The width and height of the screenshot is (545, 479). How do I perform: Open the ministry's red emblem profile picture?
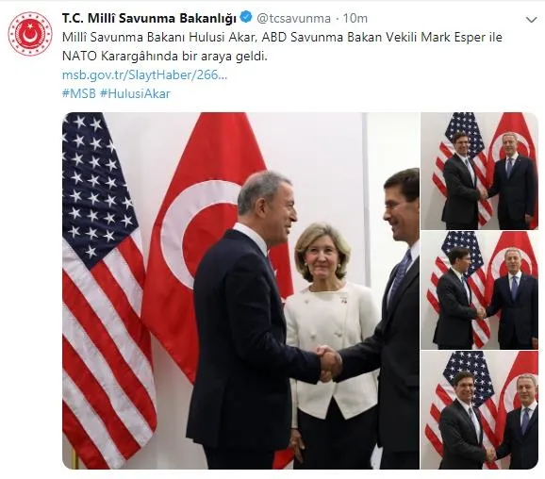[30, 34]
